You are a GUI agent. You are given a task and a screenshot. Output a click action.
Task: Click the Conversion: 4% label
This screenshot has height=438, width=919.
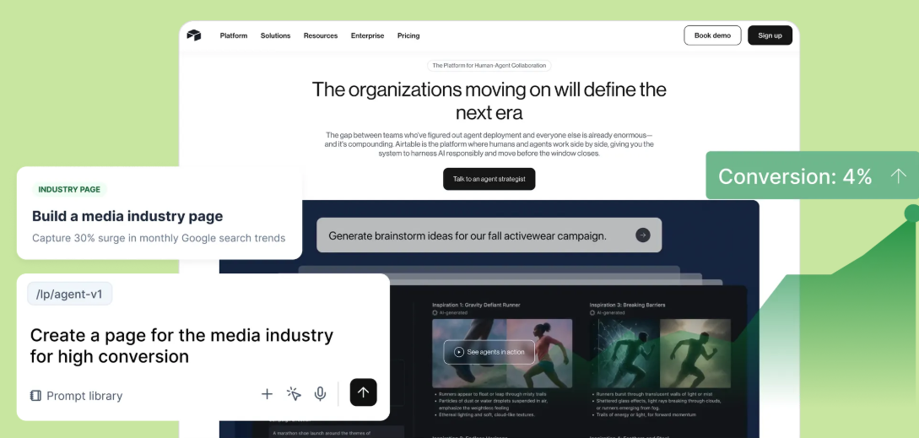pyautogui.click(x=795, y=176)
